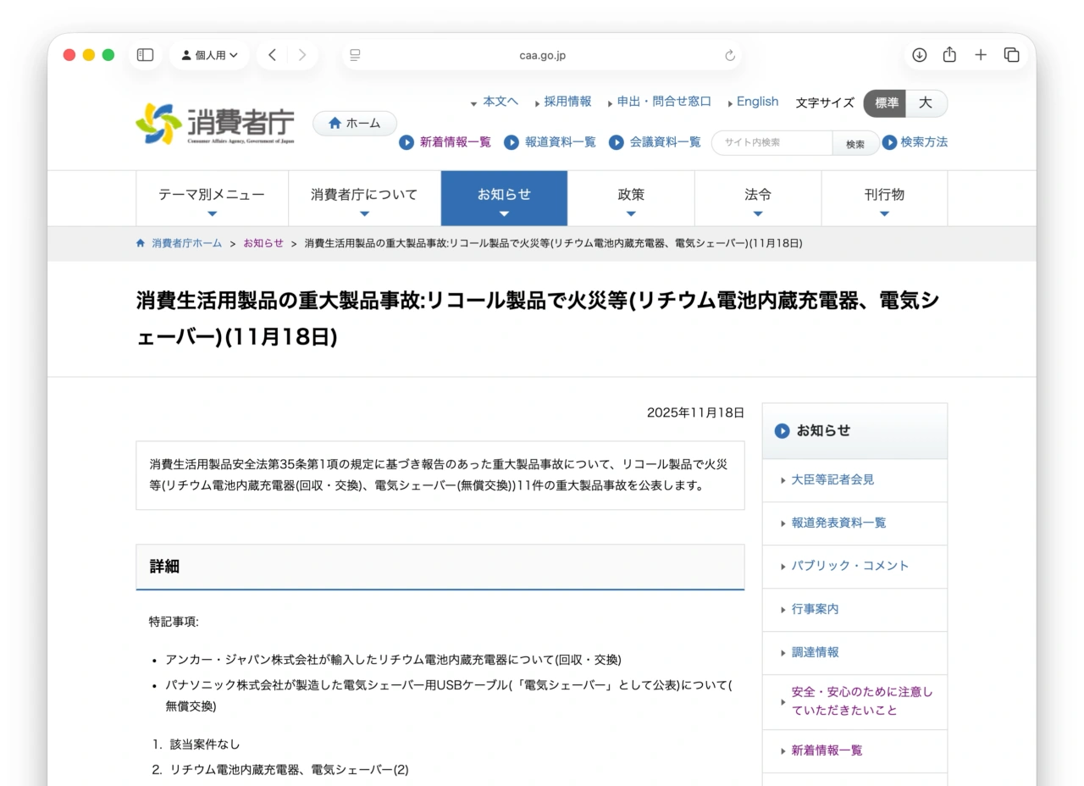Expand the 政策 navigation dropdown

[x=631, y=198]
